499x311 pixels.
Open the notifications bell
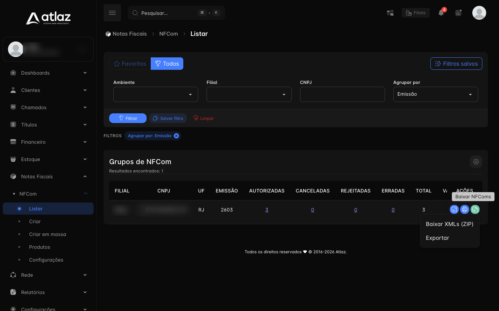coord(441,13)
